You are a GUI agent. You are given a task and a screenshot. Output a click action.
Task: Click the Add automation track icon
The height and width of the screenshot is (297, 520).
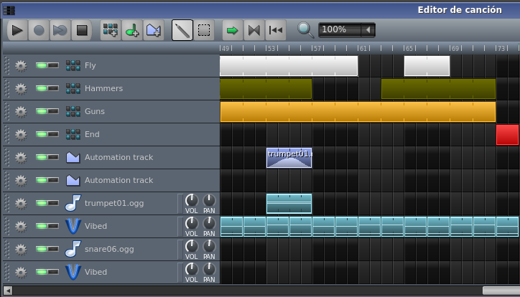pos(153,30)
